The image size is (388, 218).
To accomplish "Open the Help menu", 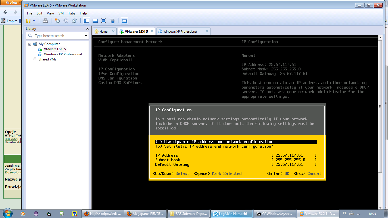I will (83, 13).
